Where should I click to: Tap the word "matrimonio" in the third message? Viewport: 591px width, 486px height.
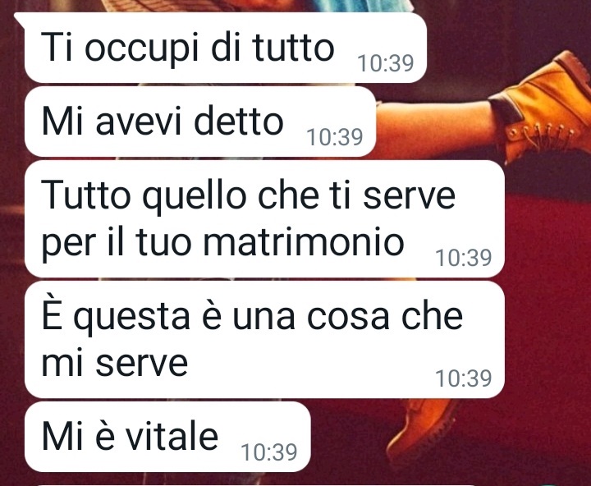coord(304,241)
